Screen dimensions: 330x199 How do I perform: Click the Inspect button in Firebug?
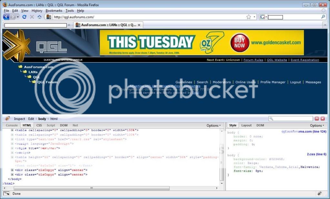(19, 119)
